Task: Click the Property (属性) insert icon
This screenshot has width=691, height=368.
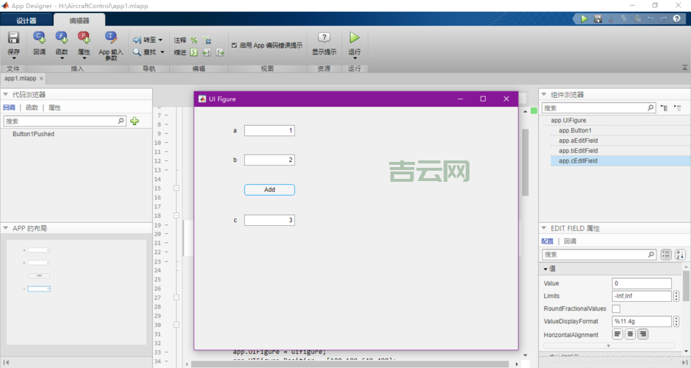Action: (x=84, y=38)
